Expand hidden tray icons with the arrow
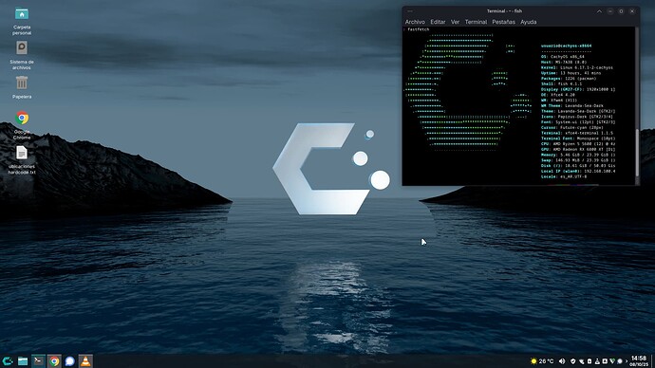Image resolution: width=655 pixels, height=368 pixels. 627,361
